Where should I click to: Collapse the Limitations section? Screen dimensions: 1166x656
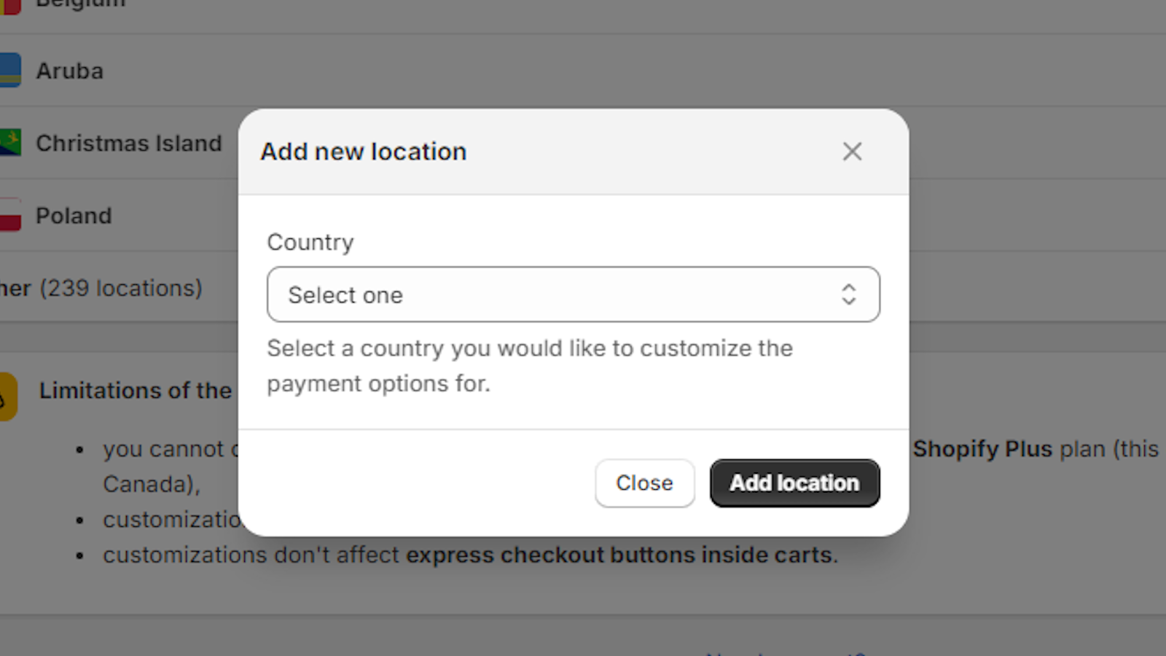tap(136, 391)
